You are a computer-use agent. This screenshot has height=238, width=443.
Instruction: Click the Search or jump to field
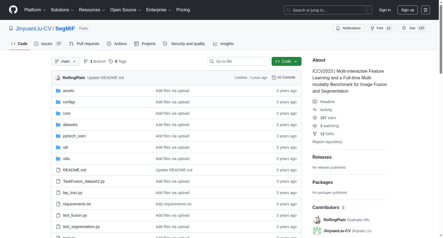point(328,10)
